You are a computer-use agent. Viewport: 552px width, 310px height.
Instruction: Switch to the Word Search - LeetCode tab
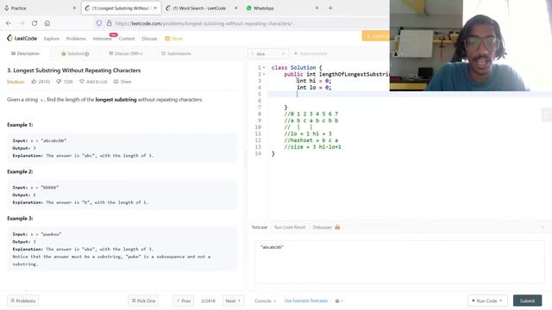coord(202,8)
